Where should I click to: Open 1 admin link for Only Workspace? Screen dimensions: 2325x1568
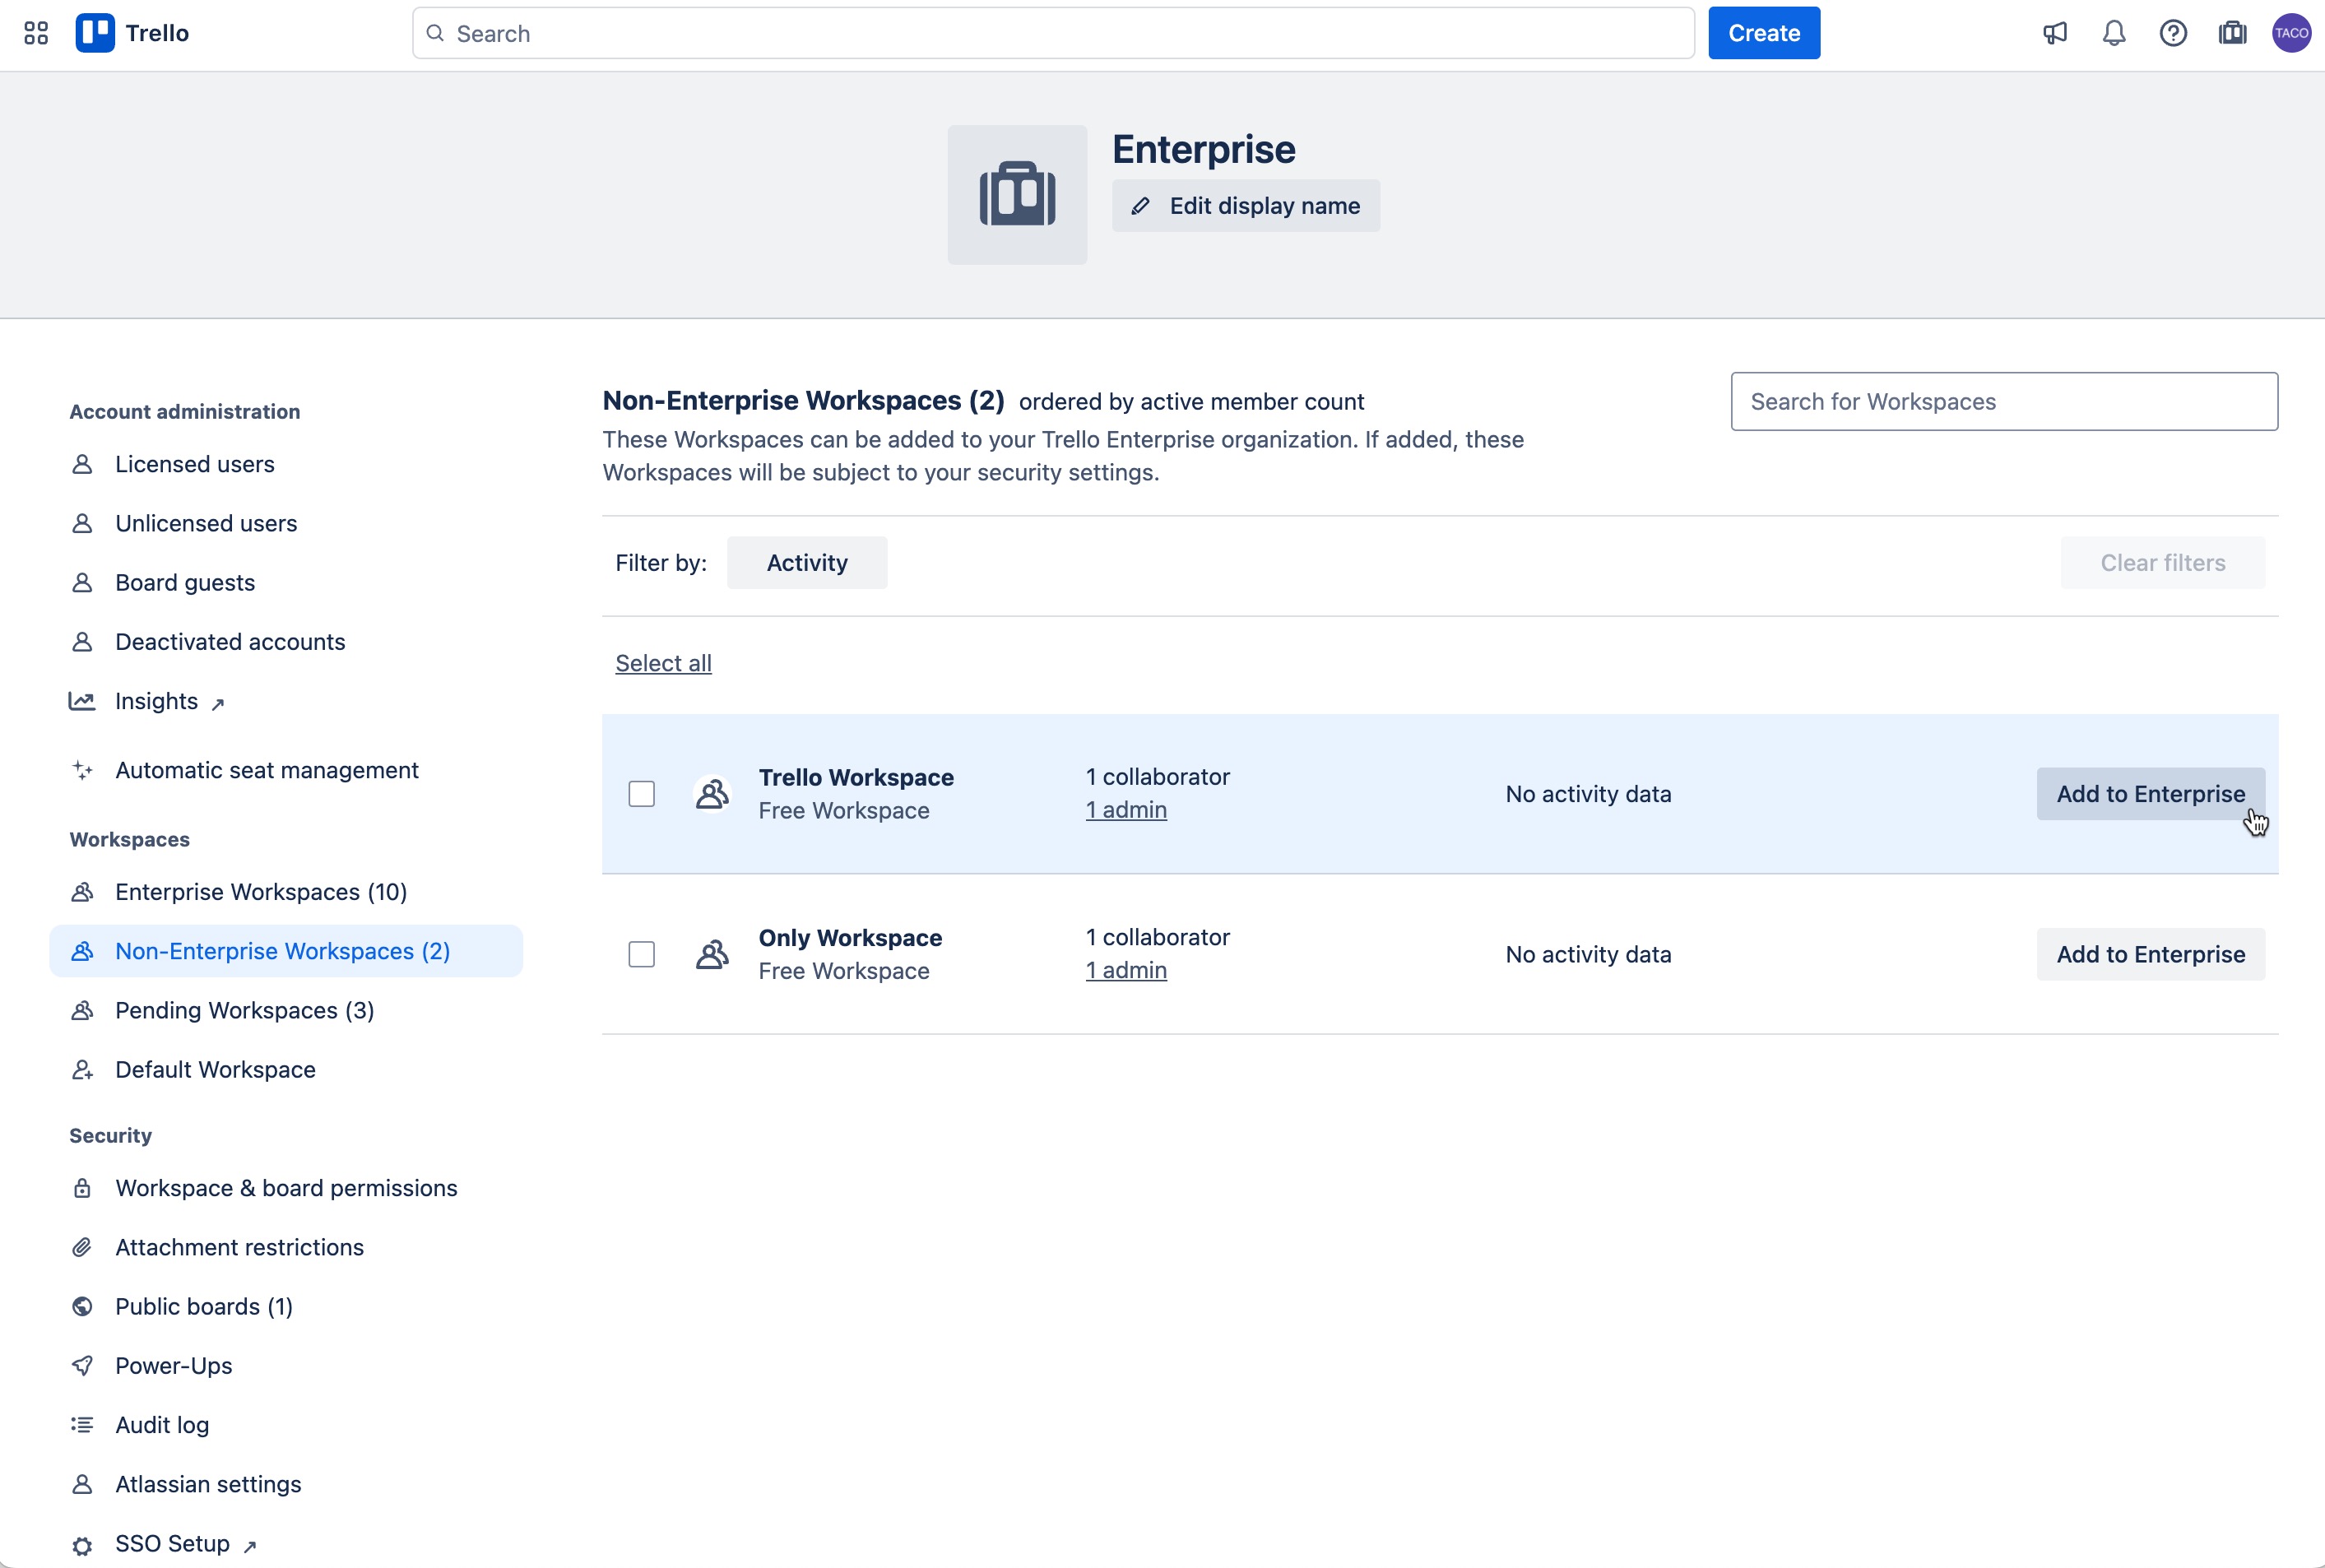pyautogui.click(x=1126, y=970)
